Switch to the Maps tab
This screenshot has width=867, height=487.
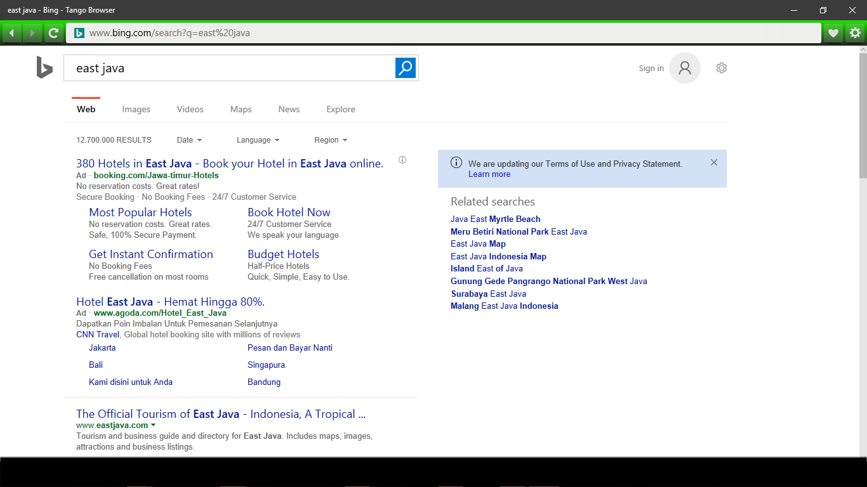pos(241,109)
